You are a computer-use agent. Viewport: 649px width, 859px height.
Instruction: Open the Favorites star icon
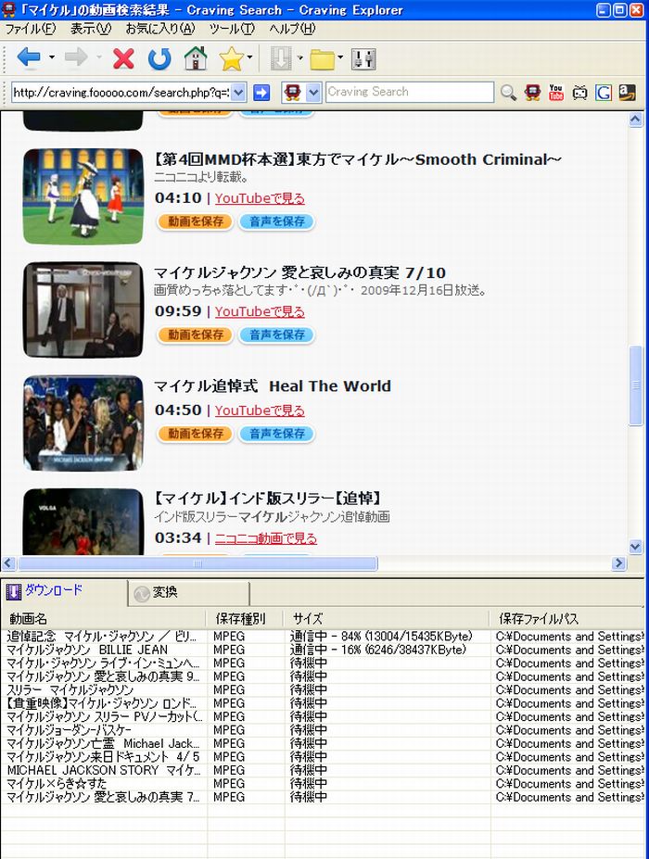pyautogui.click(x=231, y=59)
